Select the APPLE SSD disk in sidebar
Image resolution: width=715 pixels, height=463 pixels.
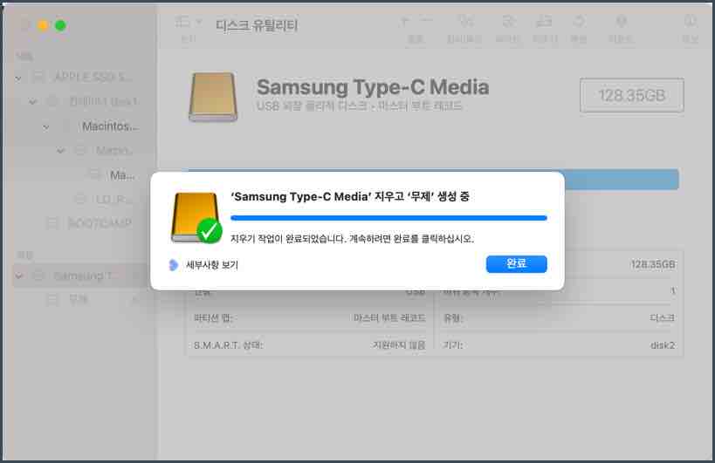tap(93, 78)
